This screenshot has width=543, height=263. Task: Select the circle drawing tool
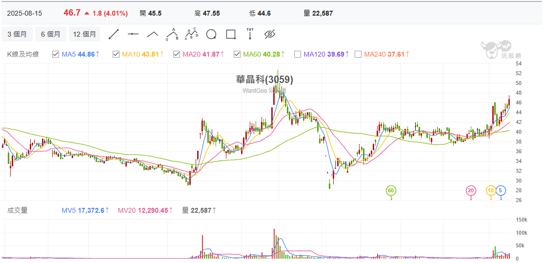point(211,34)
